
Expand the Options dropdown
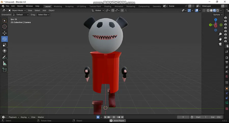(x=218, y=15)
